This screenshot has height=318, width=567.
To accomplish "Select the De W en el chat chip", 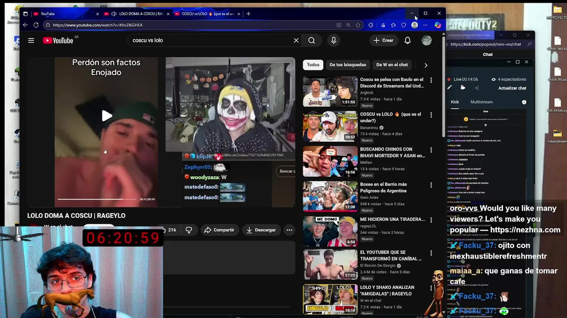I will coord(392,65).
